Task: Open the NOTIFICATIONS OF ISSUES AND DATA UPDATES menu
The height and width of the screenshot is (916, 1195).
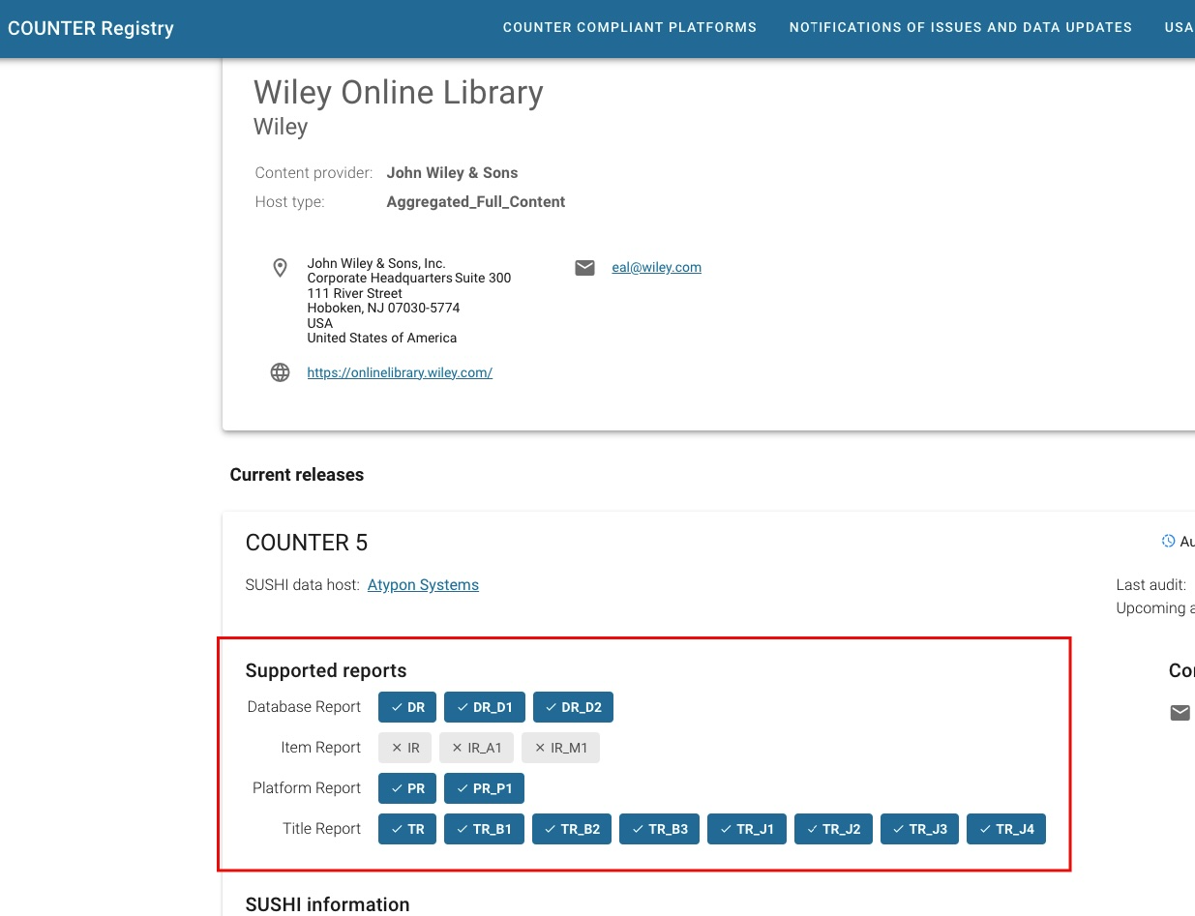Action: 960,27
